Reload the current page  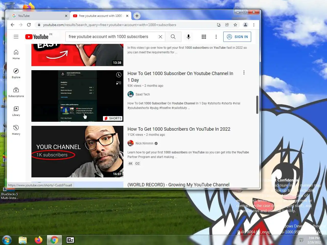(x=29, y=25)
